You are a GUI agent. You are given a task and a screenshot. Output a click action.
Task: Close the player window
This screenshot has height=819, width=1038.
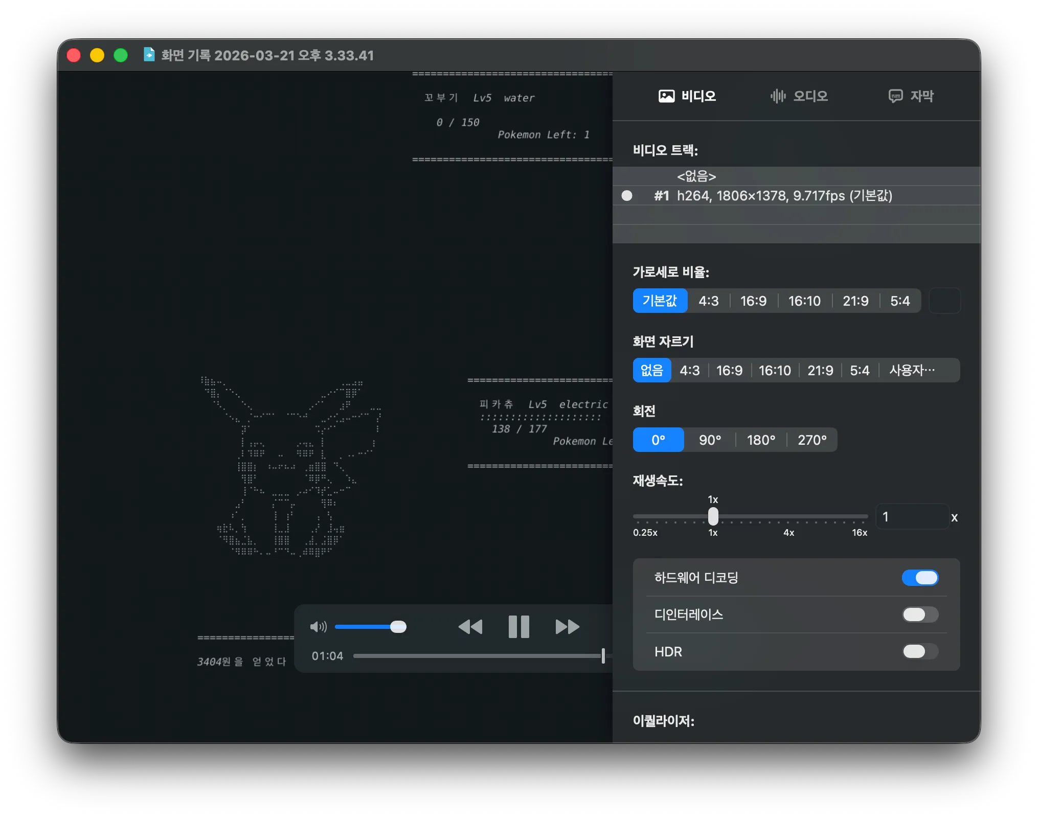(74, 55)
